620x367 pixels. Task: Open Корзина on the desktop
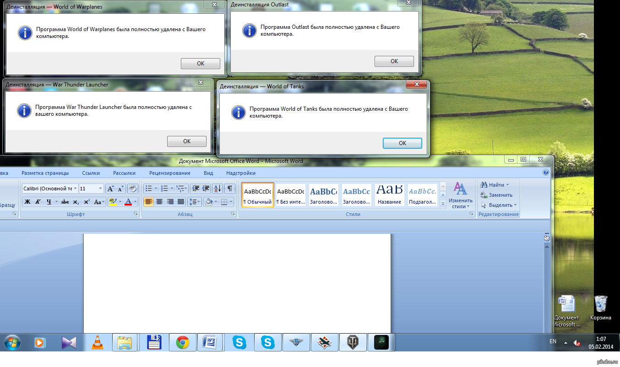tap(601, 308)
